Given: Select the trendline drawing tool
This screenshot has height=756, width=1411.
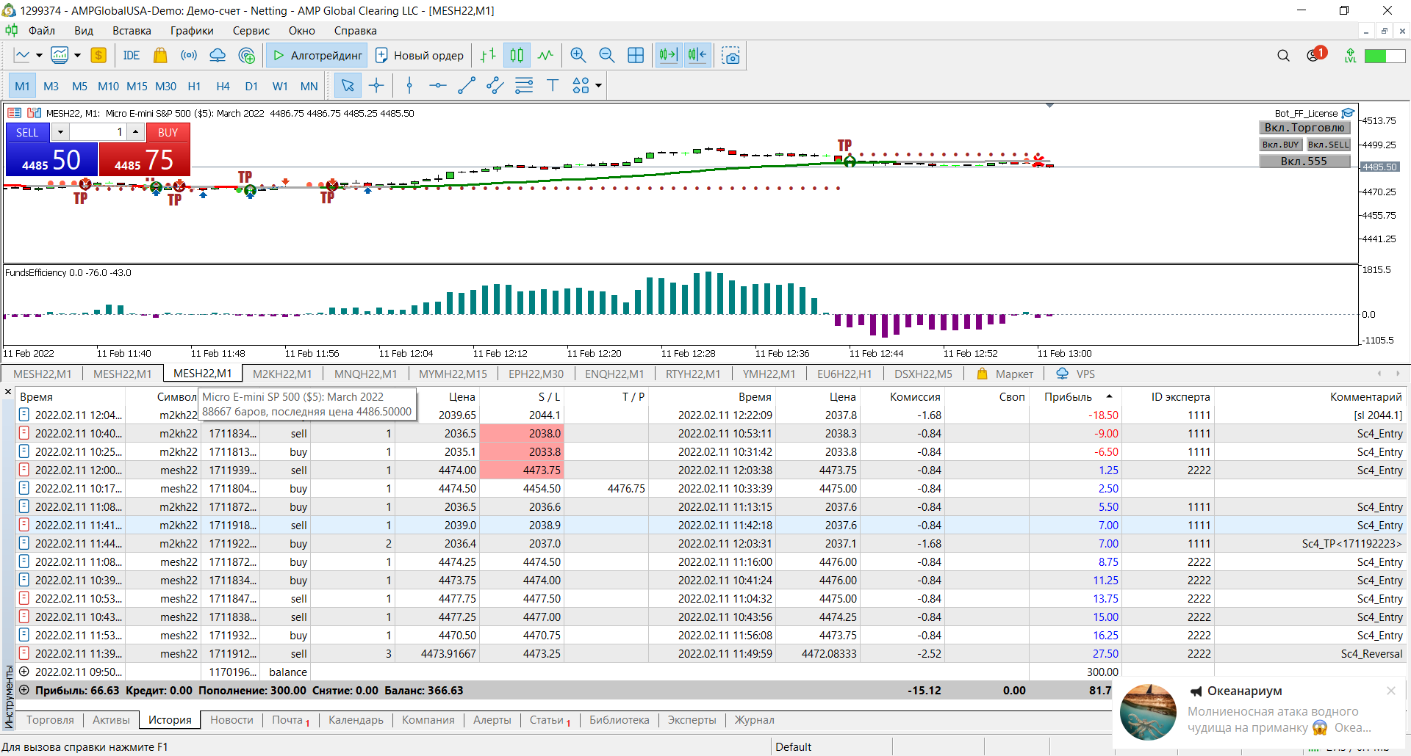Looking at the screenshot, I should click(466, 86).
